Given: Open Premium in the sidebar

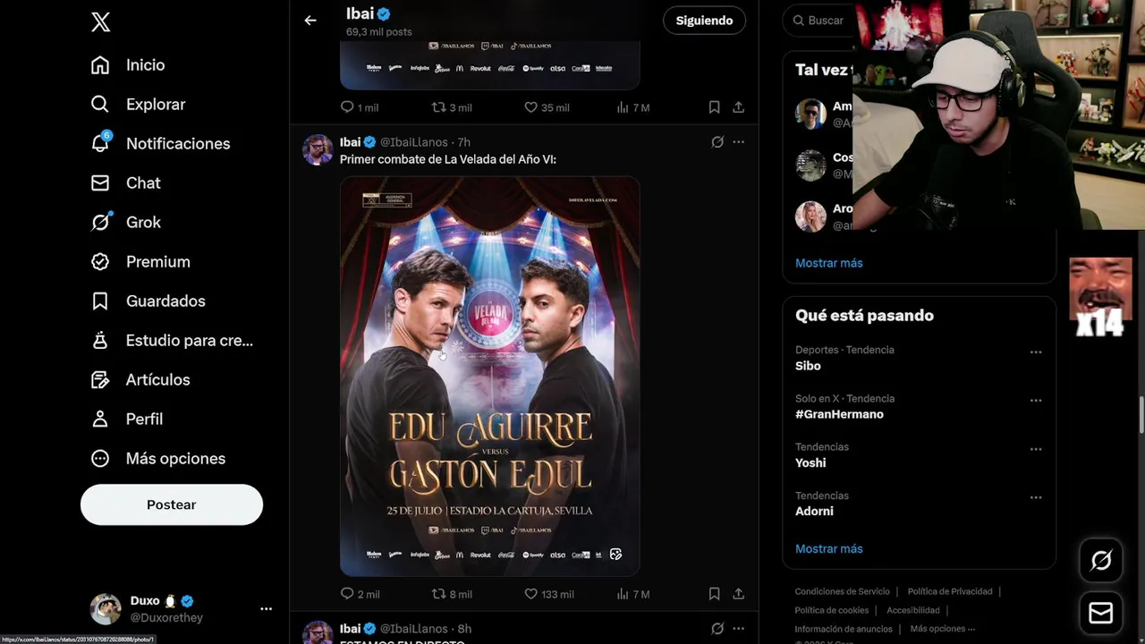Looking at the screenshot, I should [x=140, y=261].
